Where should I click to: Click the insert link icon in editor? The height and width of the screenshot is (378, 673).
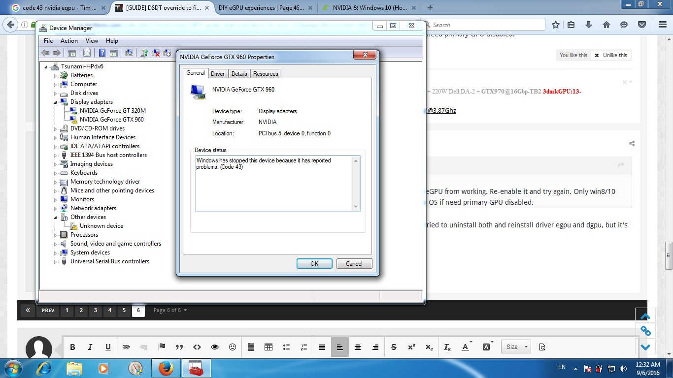coord(126,347)
